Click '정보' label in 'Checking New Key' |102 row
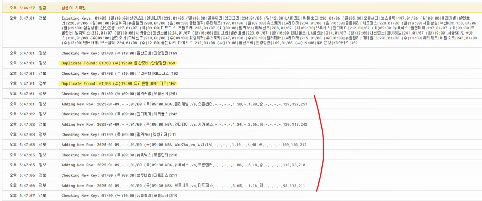 pos(42,73)
